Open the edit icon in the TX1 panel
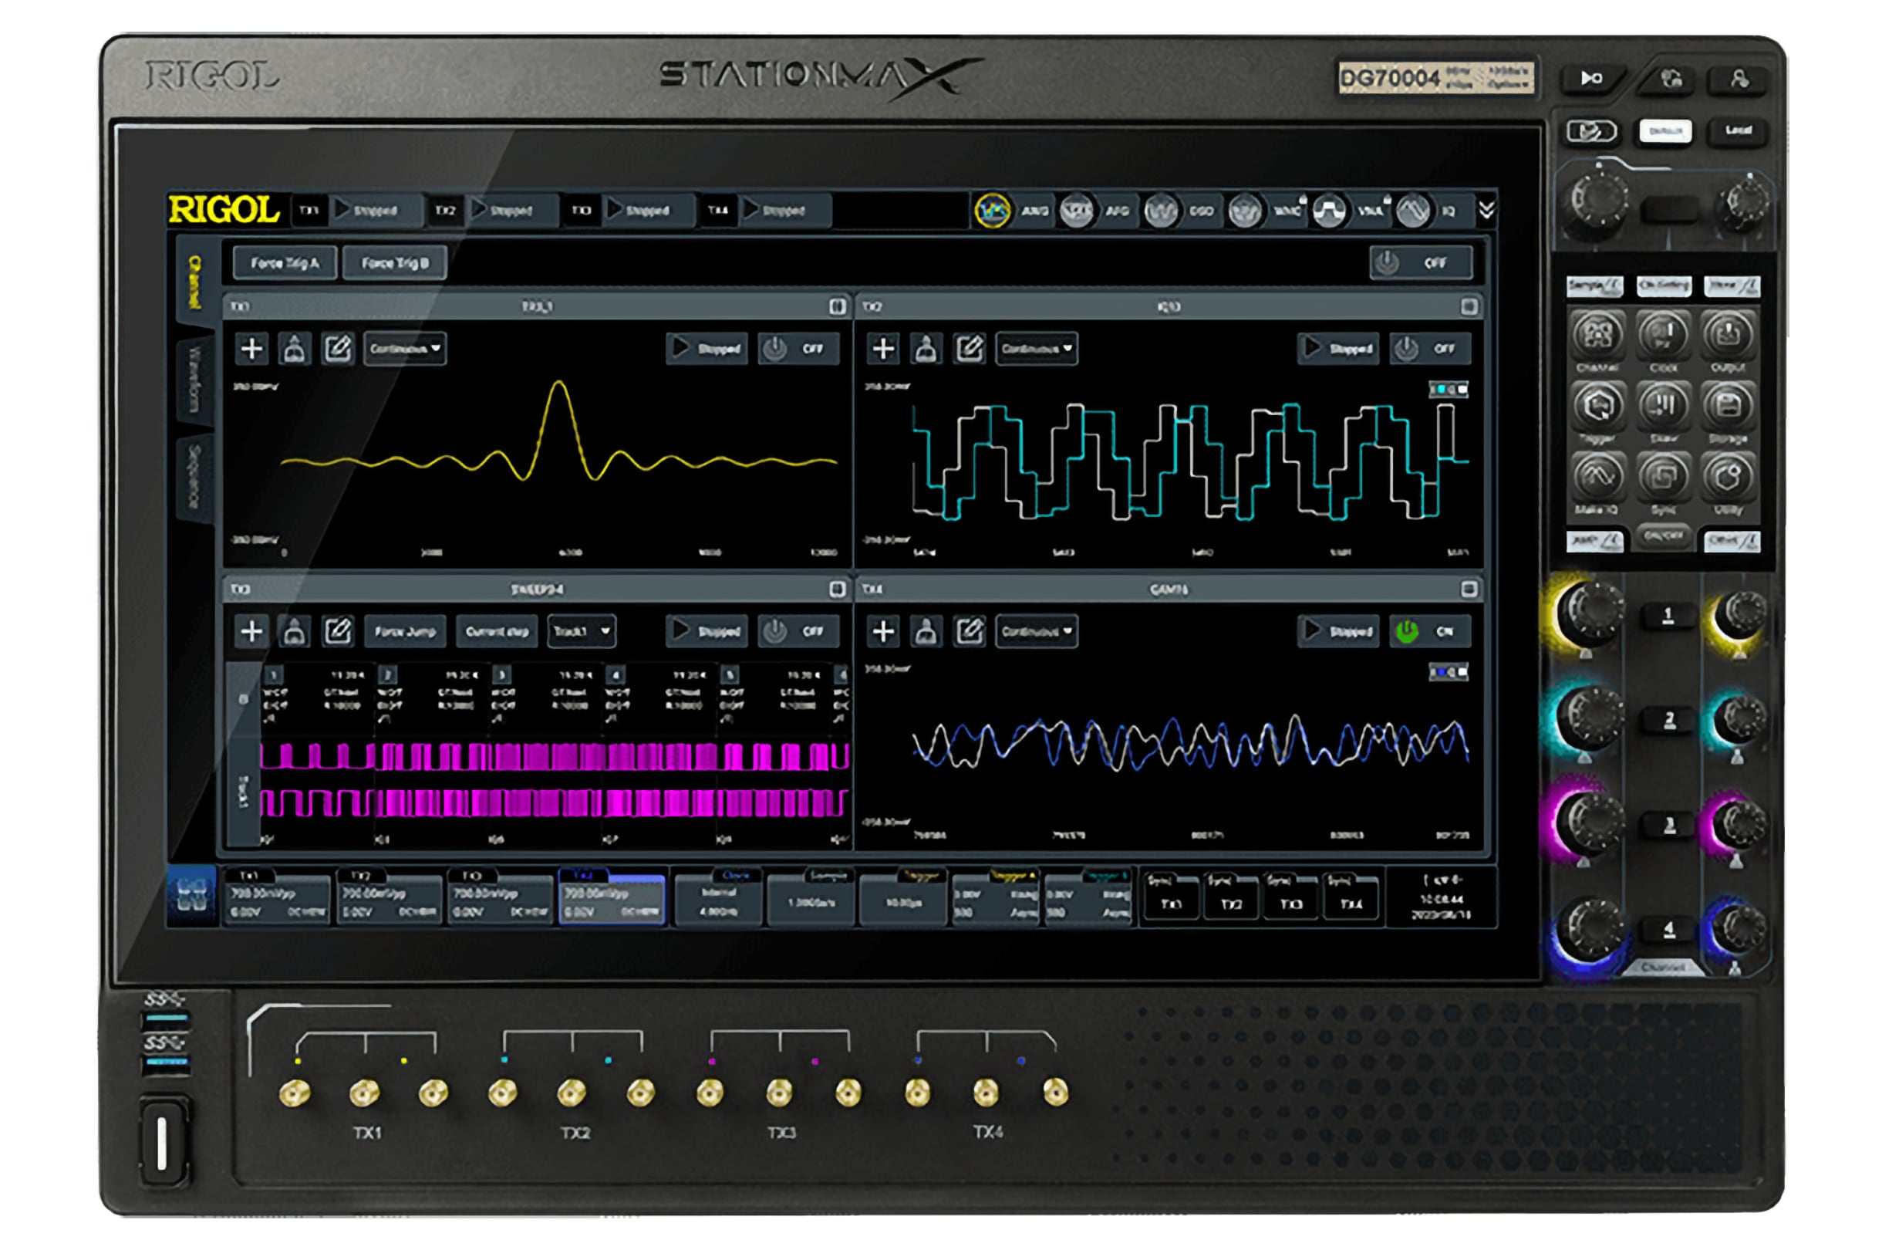 (337, 348)
